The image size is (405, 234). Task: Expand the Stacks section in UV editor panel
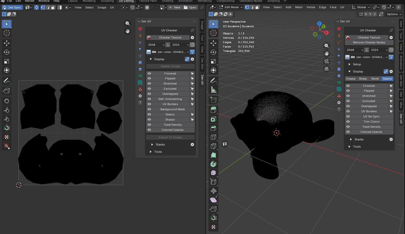160,145
